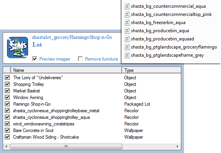This screenshot has height=153, width=221.
Task: Click Wallpaper type of Craftsman Wood Siding
Action: pyautogui.click(x=134, y=137)
